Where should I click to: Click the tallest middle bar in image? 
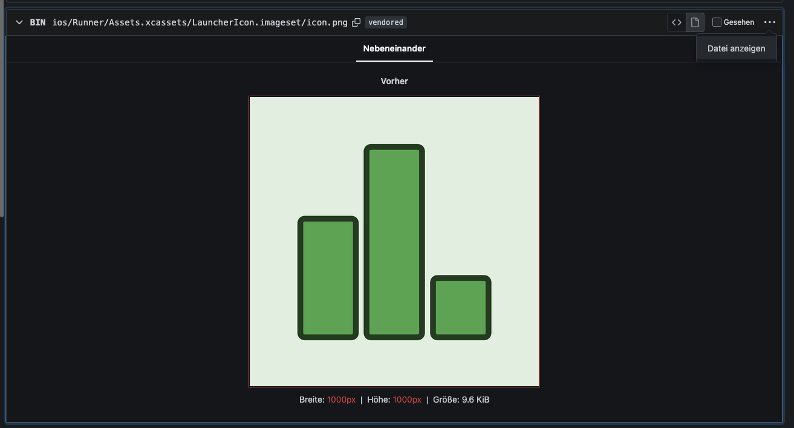394,242
